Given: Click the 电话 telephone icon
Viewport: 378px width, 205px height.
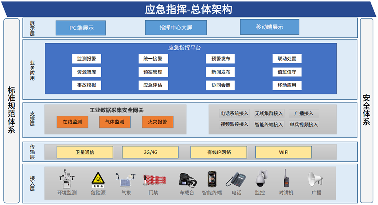Looking at the screenshot, I should tap(236, 180).
